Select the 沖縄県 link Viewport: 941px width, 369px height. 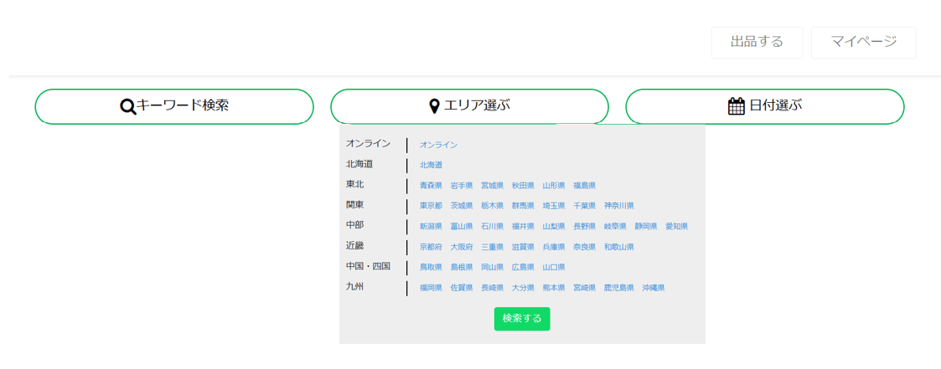point(654,288)
